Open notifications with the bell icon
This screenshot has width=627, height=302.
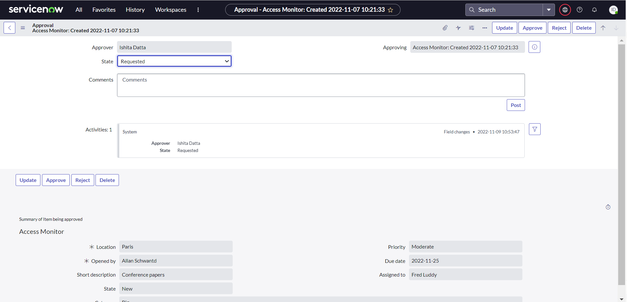click(594, 10)
